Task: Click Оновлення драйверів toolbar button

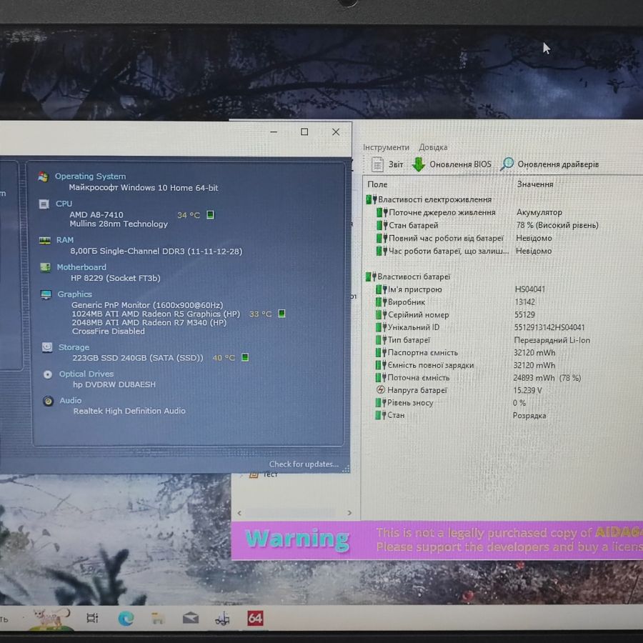Action: click(x=549, y=164)
